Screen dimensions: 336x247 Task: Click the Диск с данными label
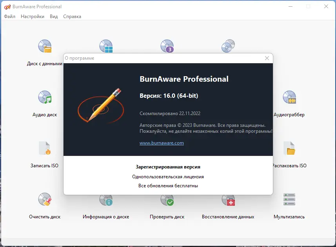pos(45,64)
